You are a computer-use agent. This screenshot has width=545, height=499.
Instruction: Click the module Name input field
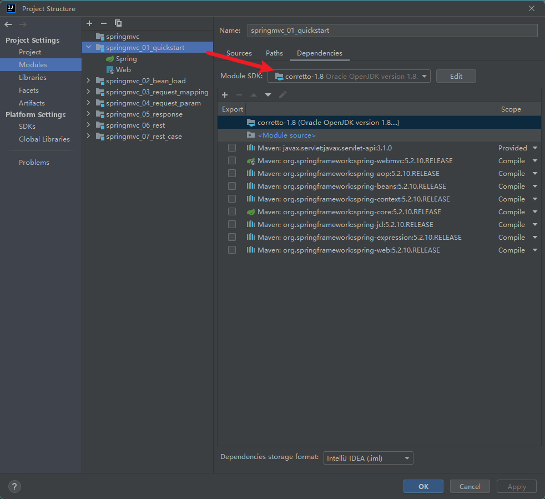[392, 31]
